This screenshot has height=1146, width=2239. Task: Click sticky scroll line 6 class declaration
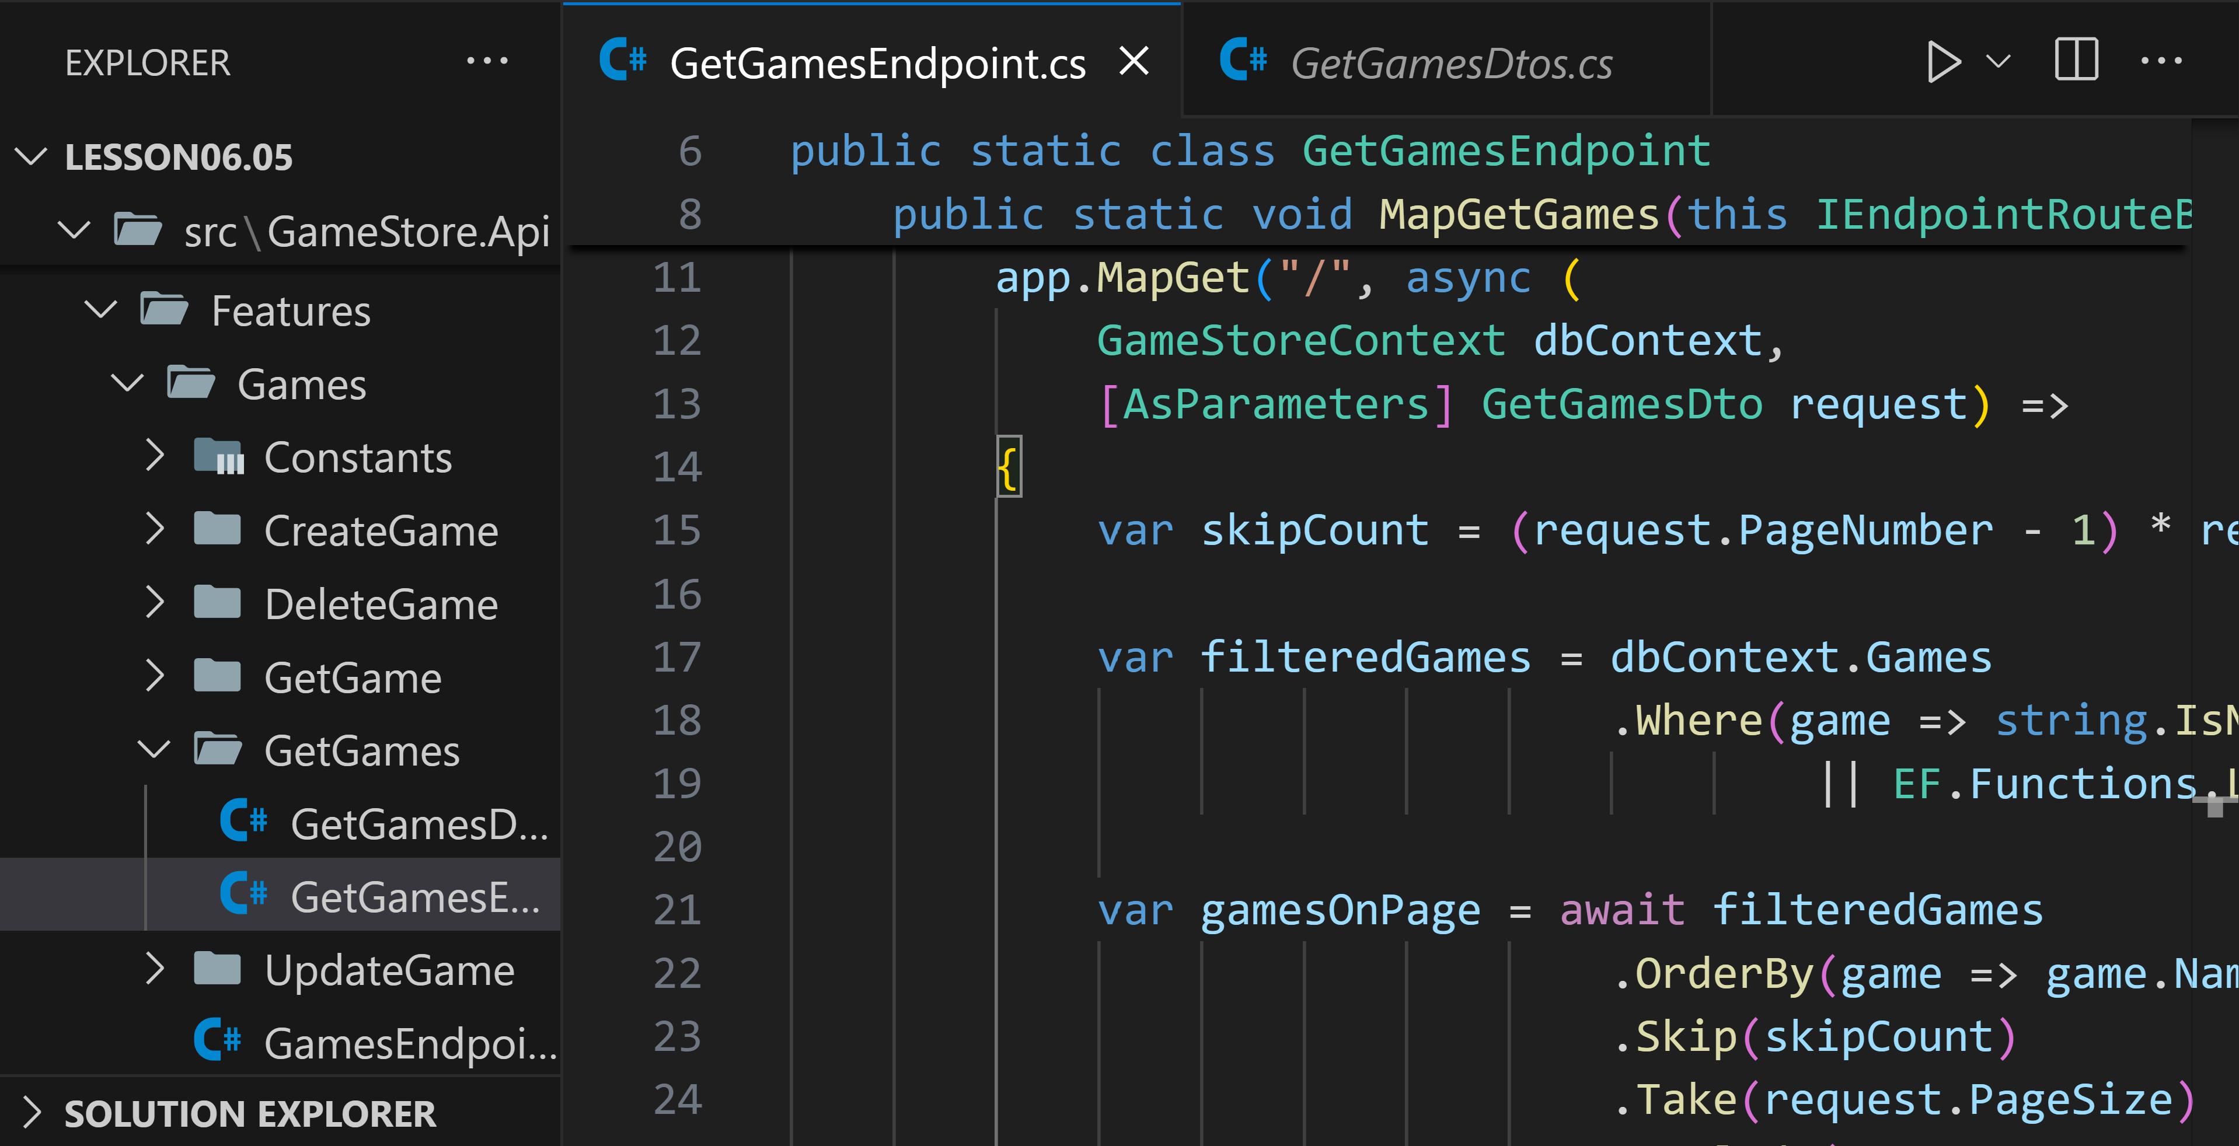(x=1250, y=151)
